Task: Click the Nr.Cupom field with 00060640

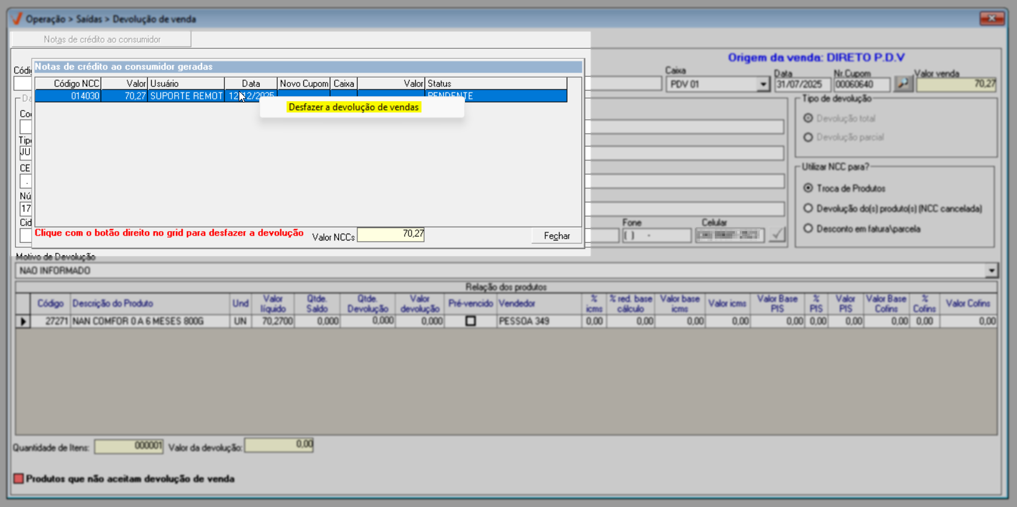Action: tap(862, 84)
